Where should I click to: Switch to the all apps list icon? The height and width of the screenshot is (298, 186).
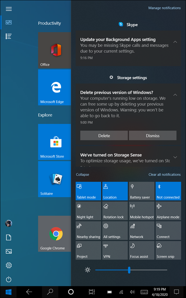tap(9, 36)
